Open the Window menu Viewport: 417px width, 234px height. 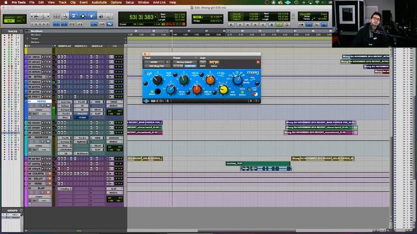point(143,3)
